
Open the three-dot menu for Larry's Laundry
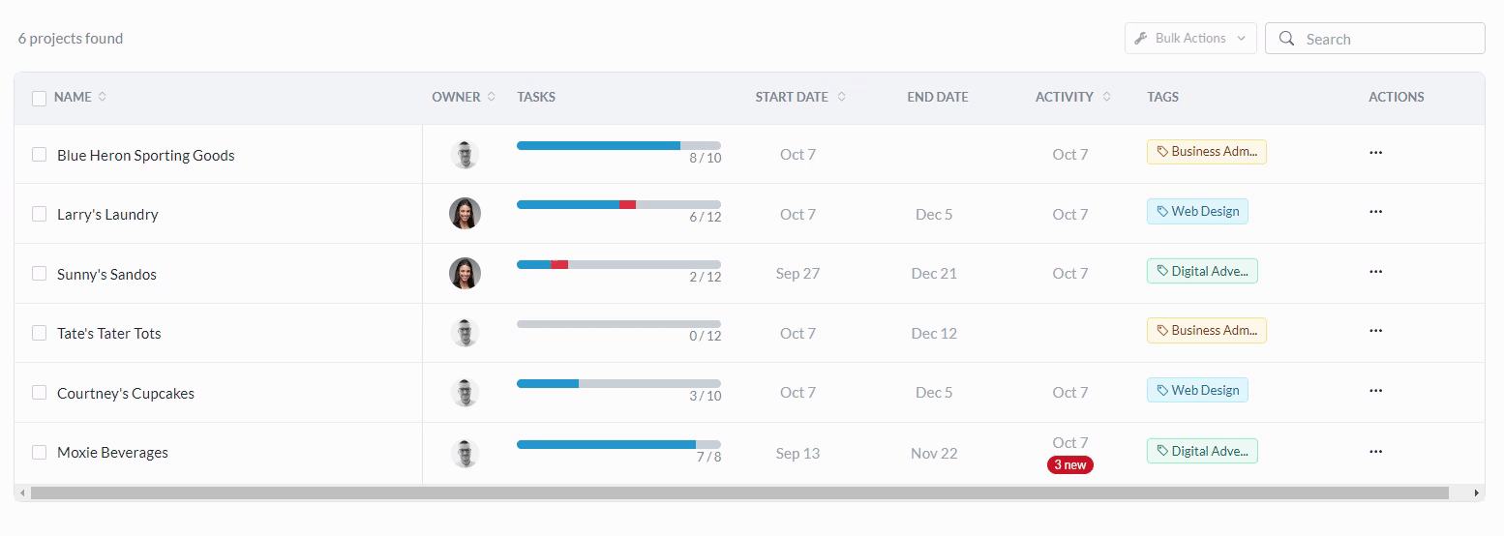pos(1375,212)
